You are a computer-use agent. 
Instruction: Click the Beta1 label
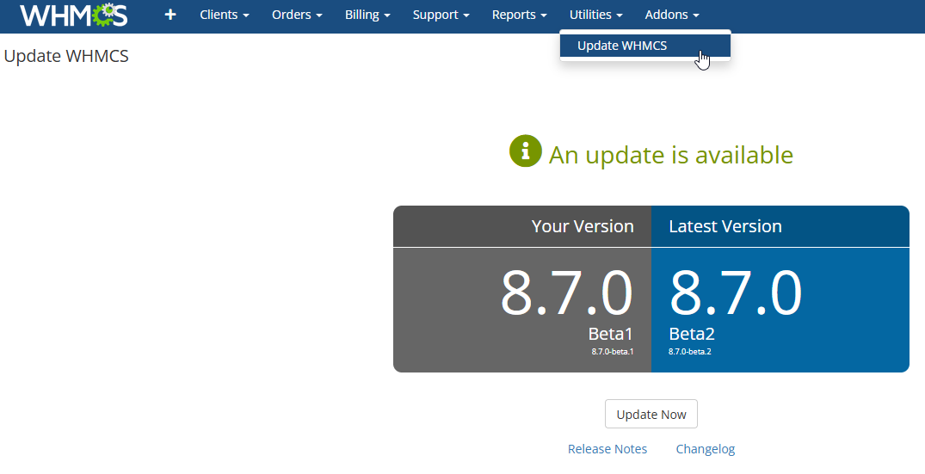(611, 334)
